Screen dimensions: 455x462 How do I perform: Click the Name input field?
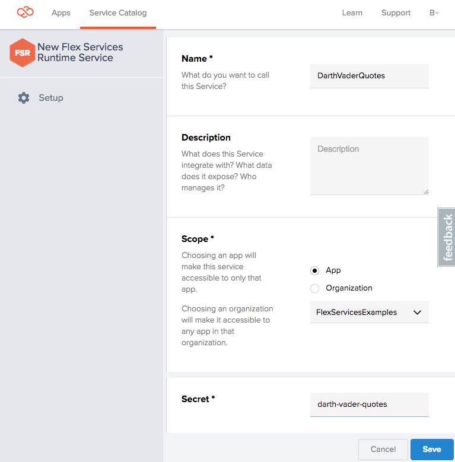pos(369,76)
